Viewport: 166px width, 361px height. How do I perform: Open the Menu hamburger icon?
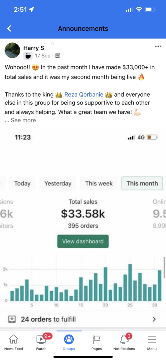[152, 339]
